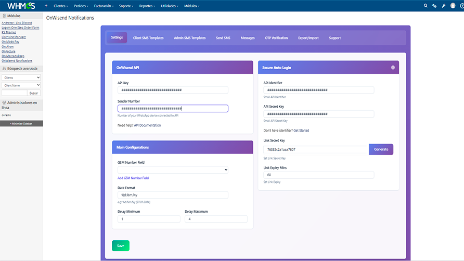Click the plus quick-add icon
Image resolution: width=464 pixels, height=261 pixels.
coord(46,6)
